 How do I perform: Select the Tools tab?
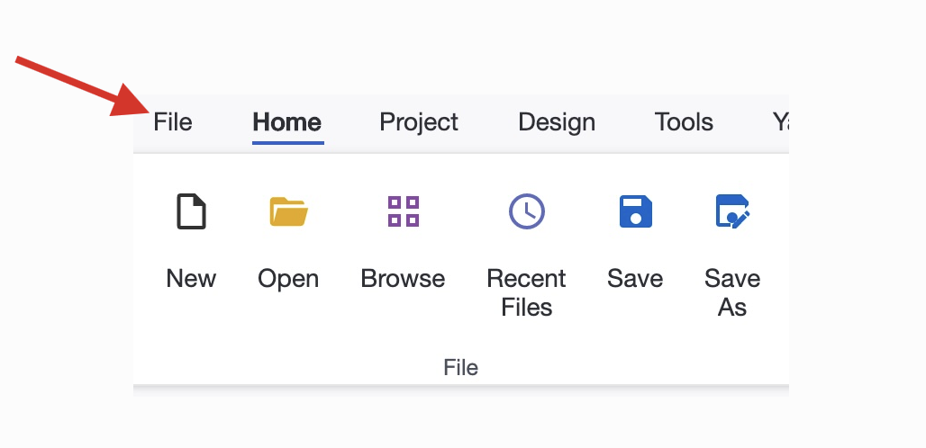(684, 122)
